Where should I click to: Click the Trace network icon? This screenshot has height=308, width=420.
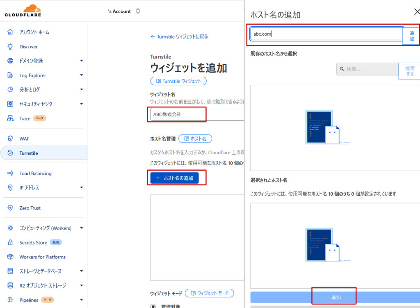pos(11,119)
